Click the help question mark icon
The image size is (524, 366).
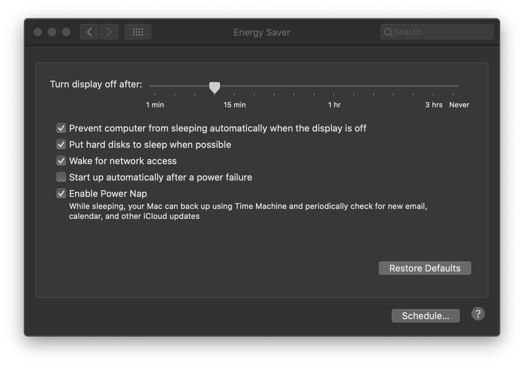pyautogui.click(x=478, y=314)
